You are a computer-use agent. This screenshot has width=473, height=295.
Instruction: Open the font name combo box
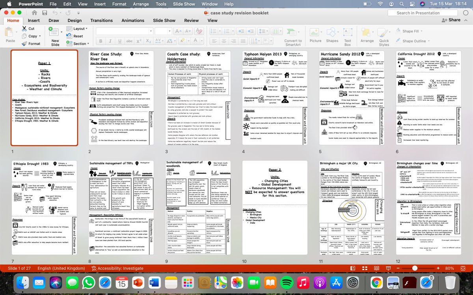click(x=125, y=31)
